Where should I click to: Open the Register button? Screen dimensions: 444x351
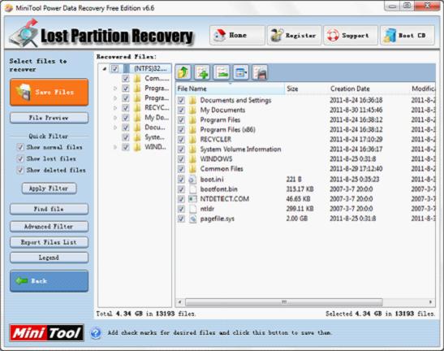tap(294, 36)
